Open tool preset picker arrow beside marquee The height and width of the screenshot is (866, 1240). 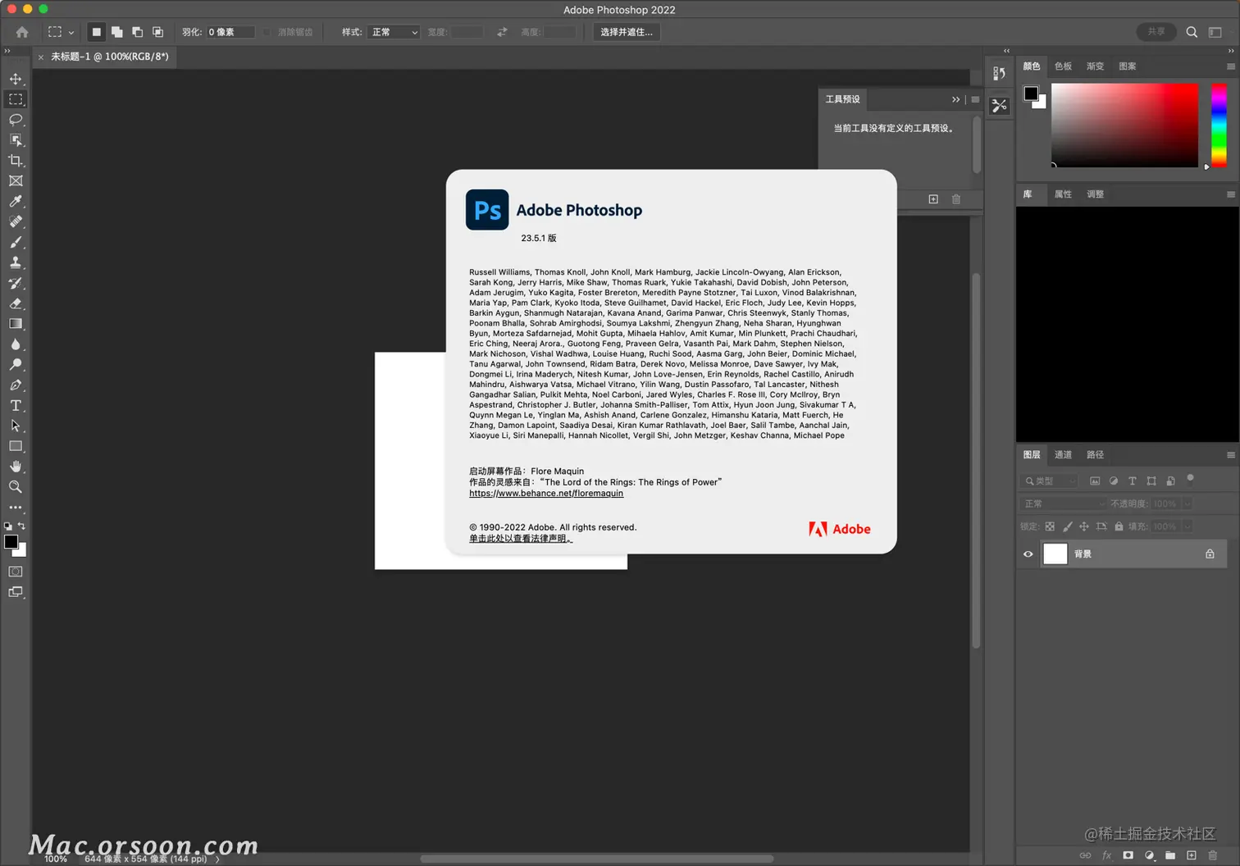click(x=71, y=33)
